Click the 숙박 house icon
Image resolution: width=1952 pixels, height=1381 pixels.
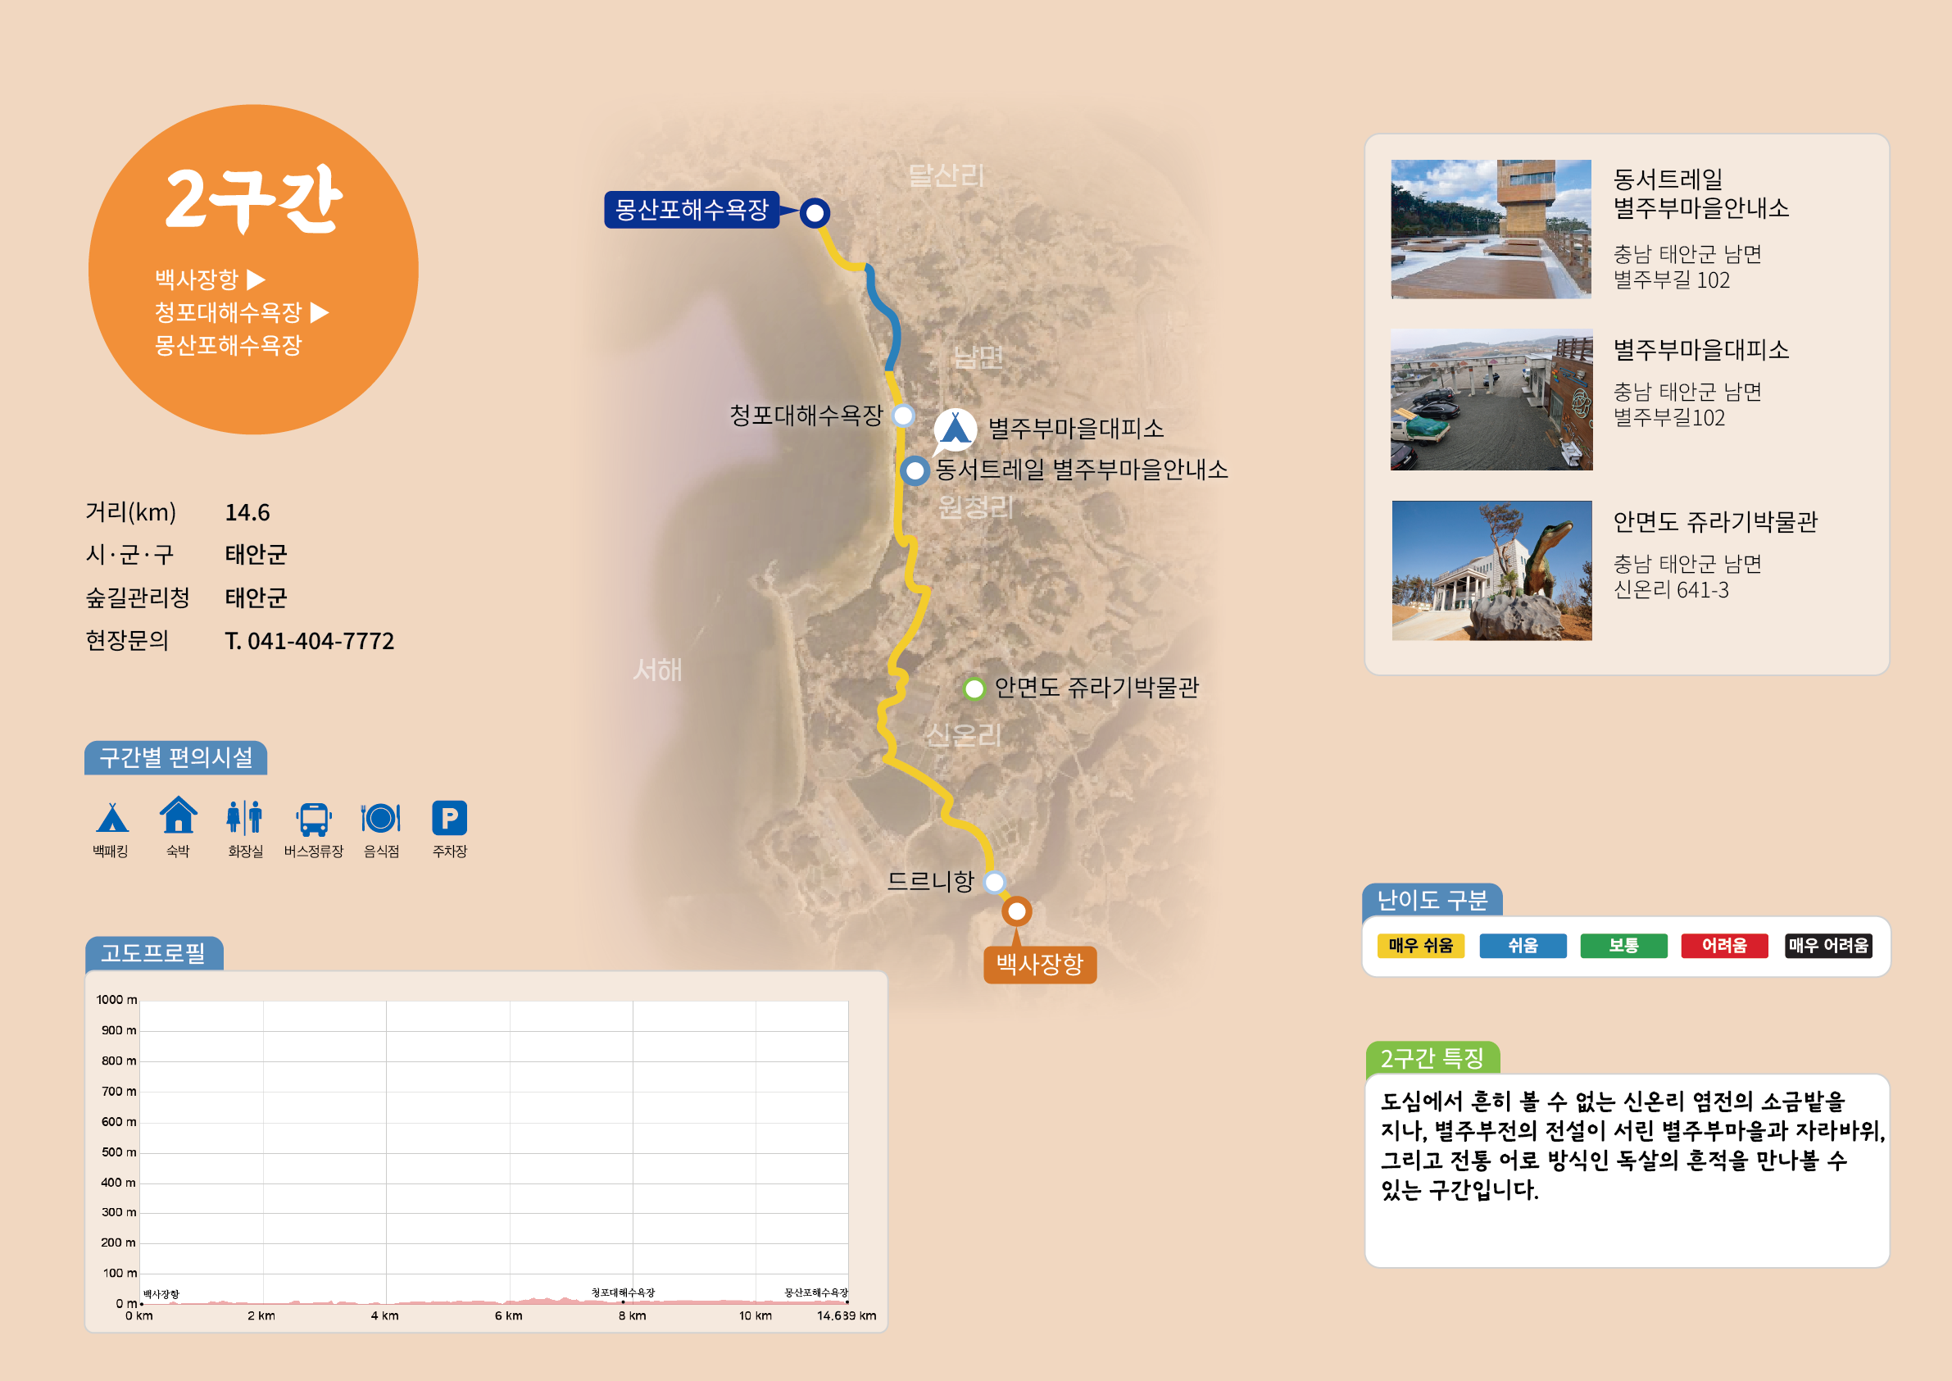[179, 815]
